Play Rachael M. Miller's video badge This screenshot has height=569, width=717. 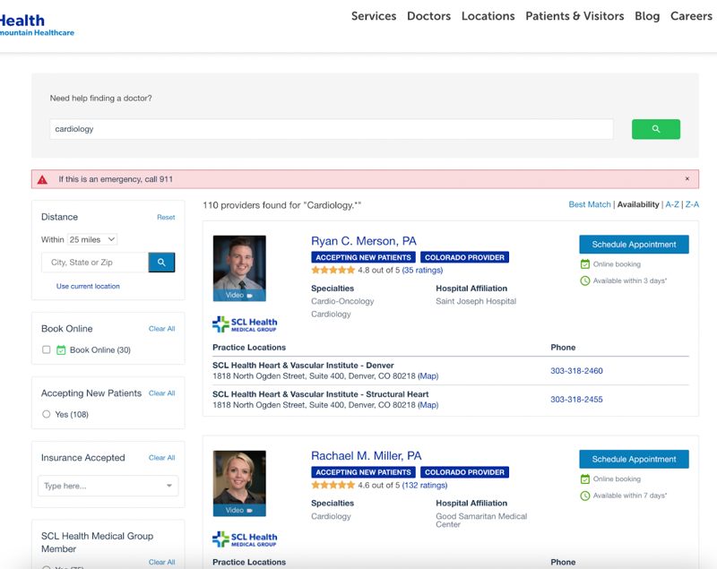[x=239, y=510]
